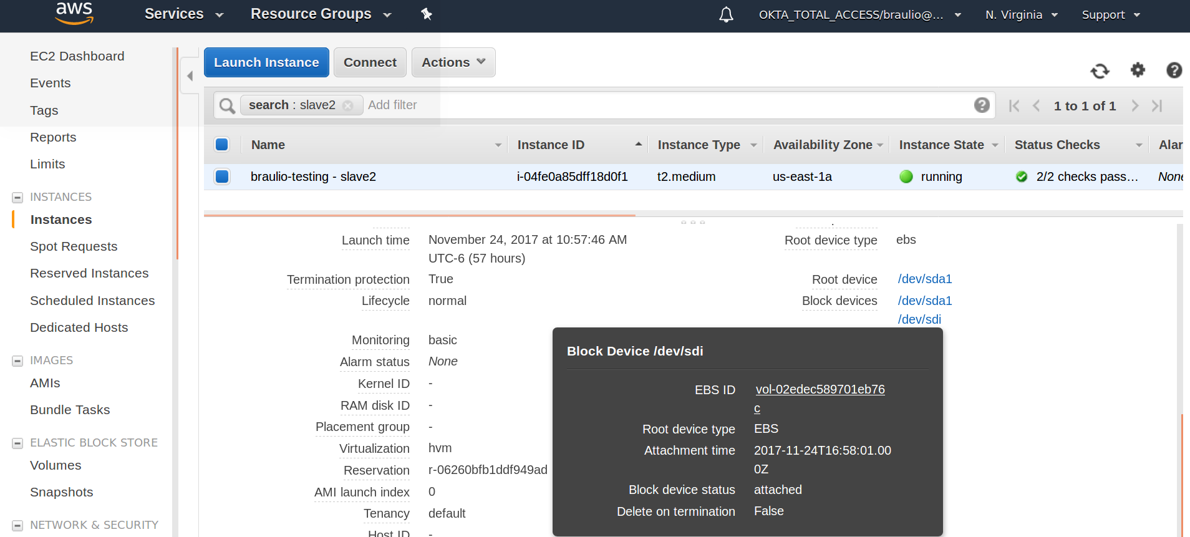The image size is (1190, 537).
Task: Toggle the select-all instances checkbox
Action: click(222, 145)
